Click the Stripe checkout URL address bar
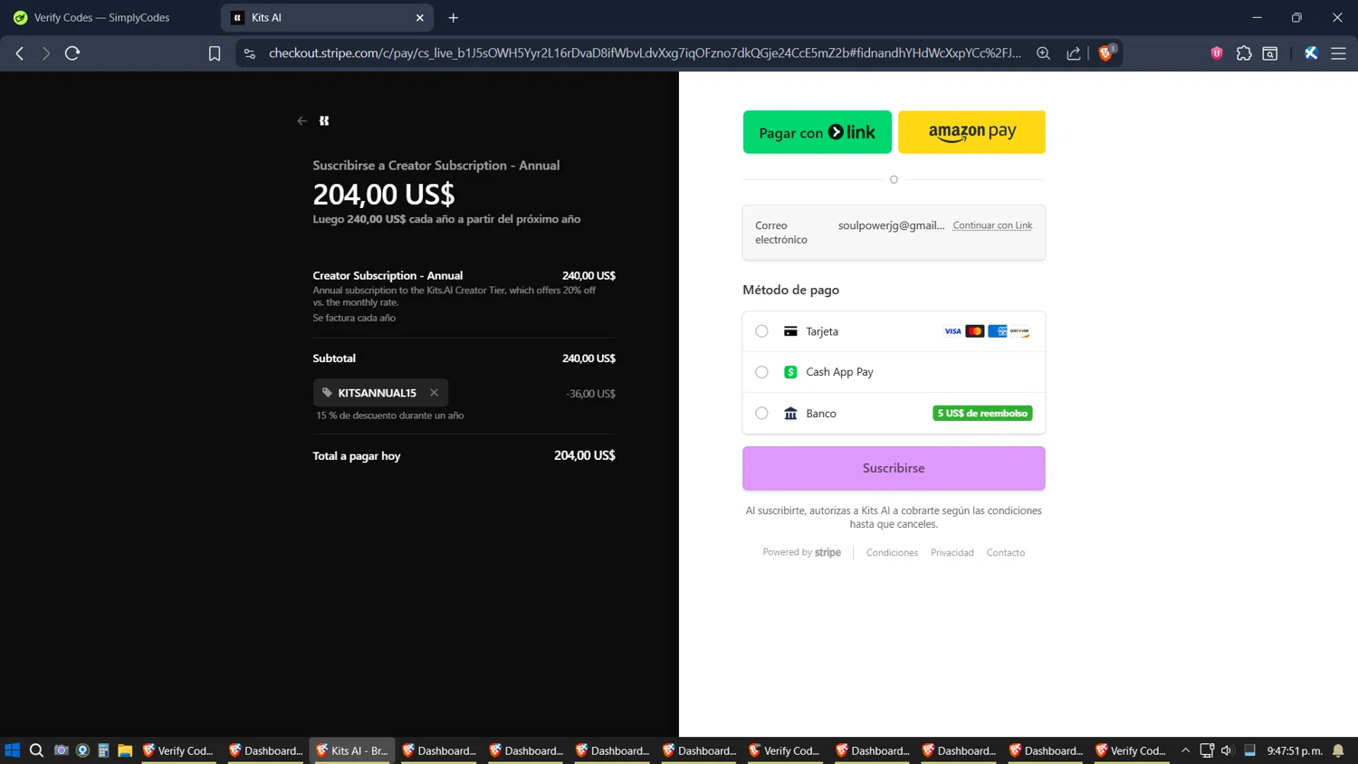Image resolution: width=1358 pixels, height=764 pixels. [645, 53]
